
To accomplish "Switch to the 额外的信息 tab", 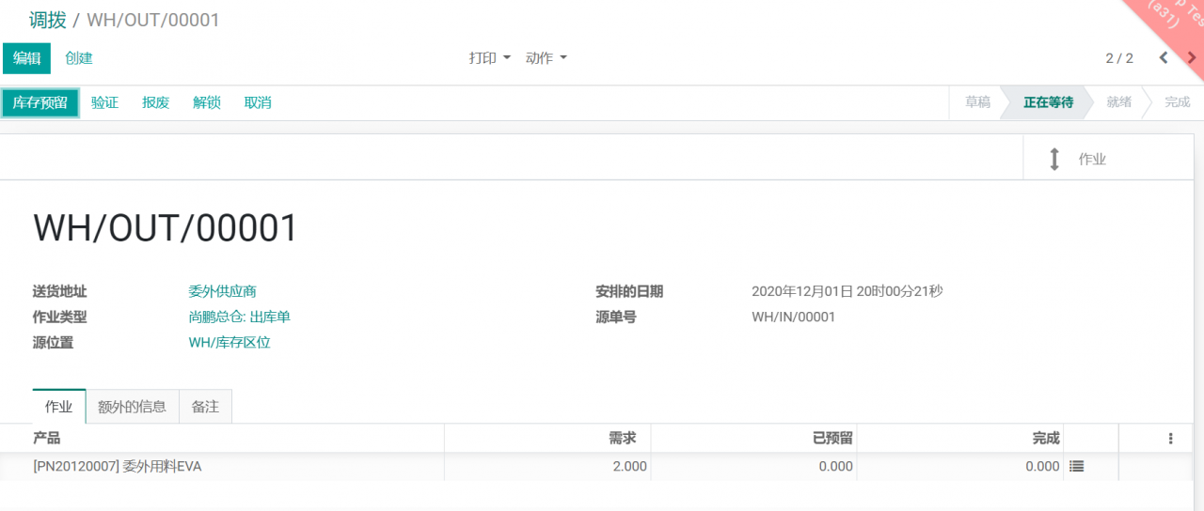I will 133,407.
